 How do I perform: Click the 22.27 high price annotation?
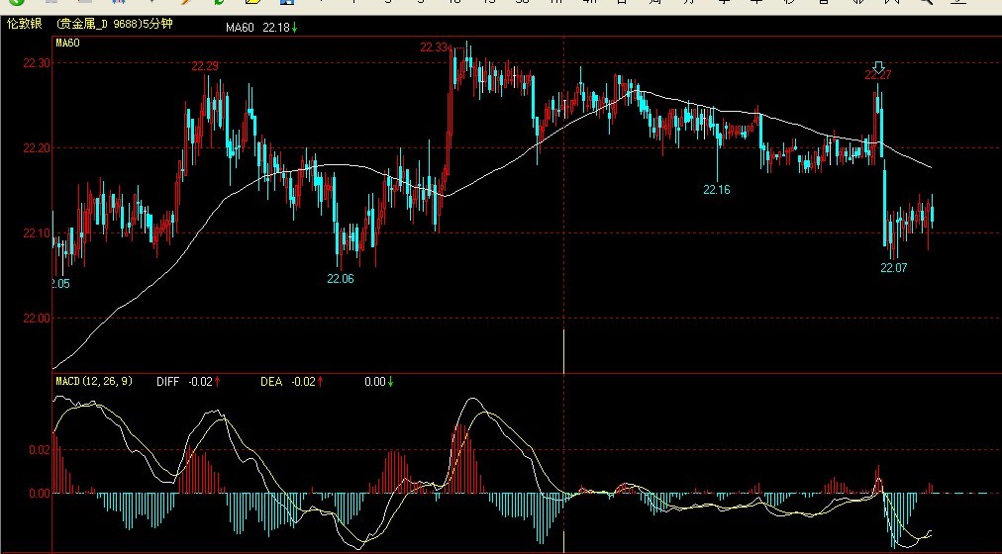point(878,75)
